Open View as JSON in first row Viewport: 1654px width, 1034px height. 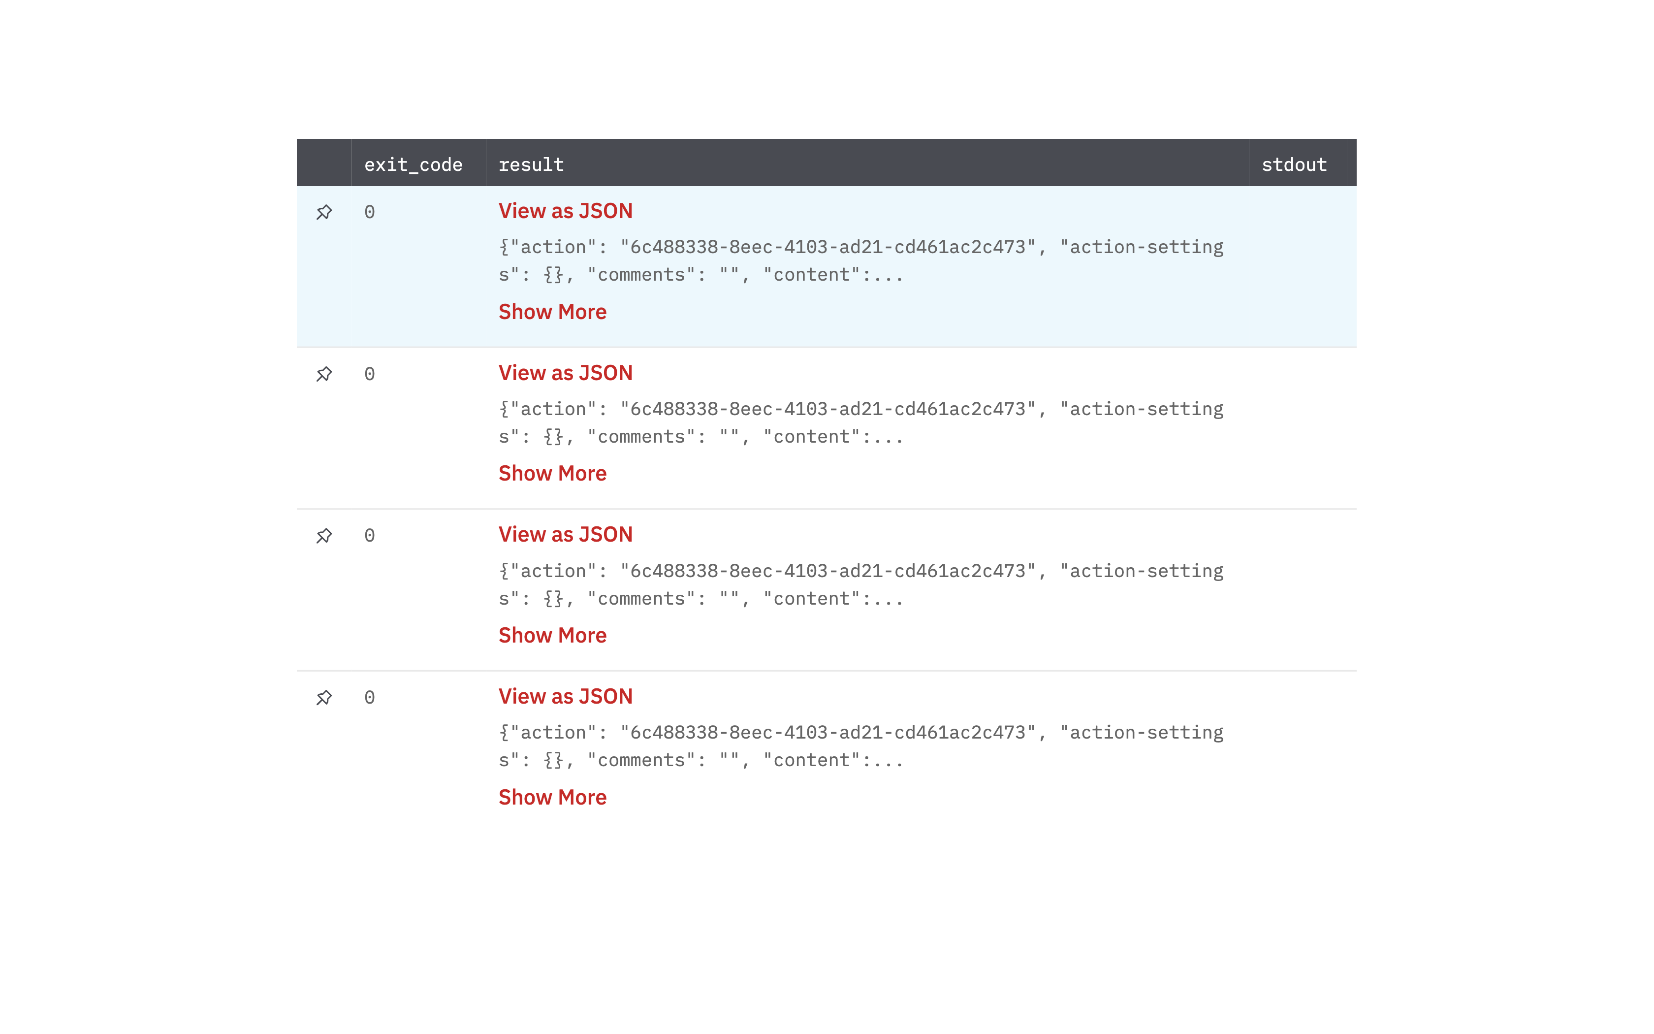point(565,211)
